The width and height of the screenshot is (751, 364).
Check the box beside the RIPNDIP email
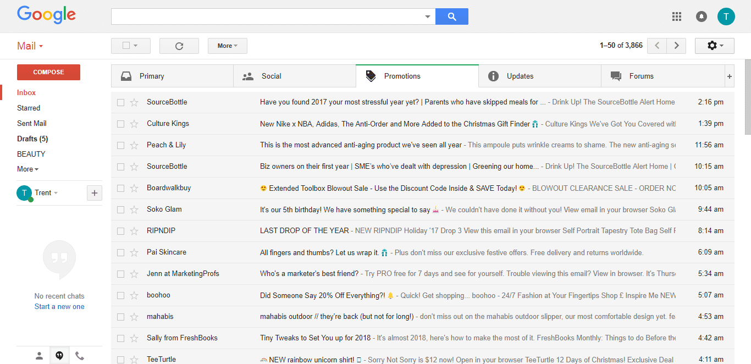pos(120,231)
